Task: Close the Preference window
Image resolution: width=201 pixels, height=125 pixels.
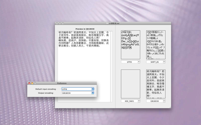Action: [x=29, y=83]
